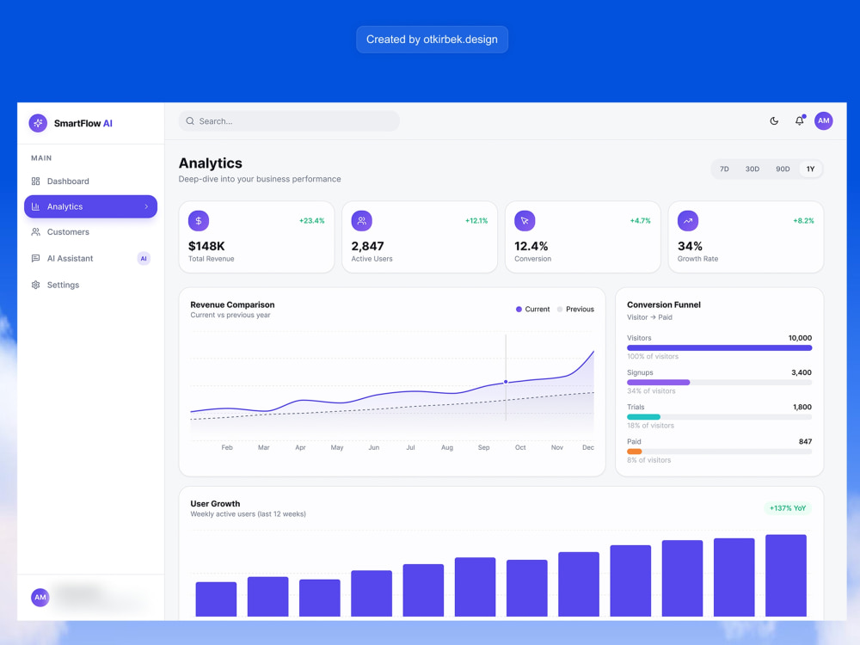Click the 3,400 signups count

(x=802, y=372)
